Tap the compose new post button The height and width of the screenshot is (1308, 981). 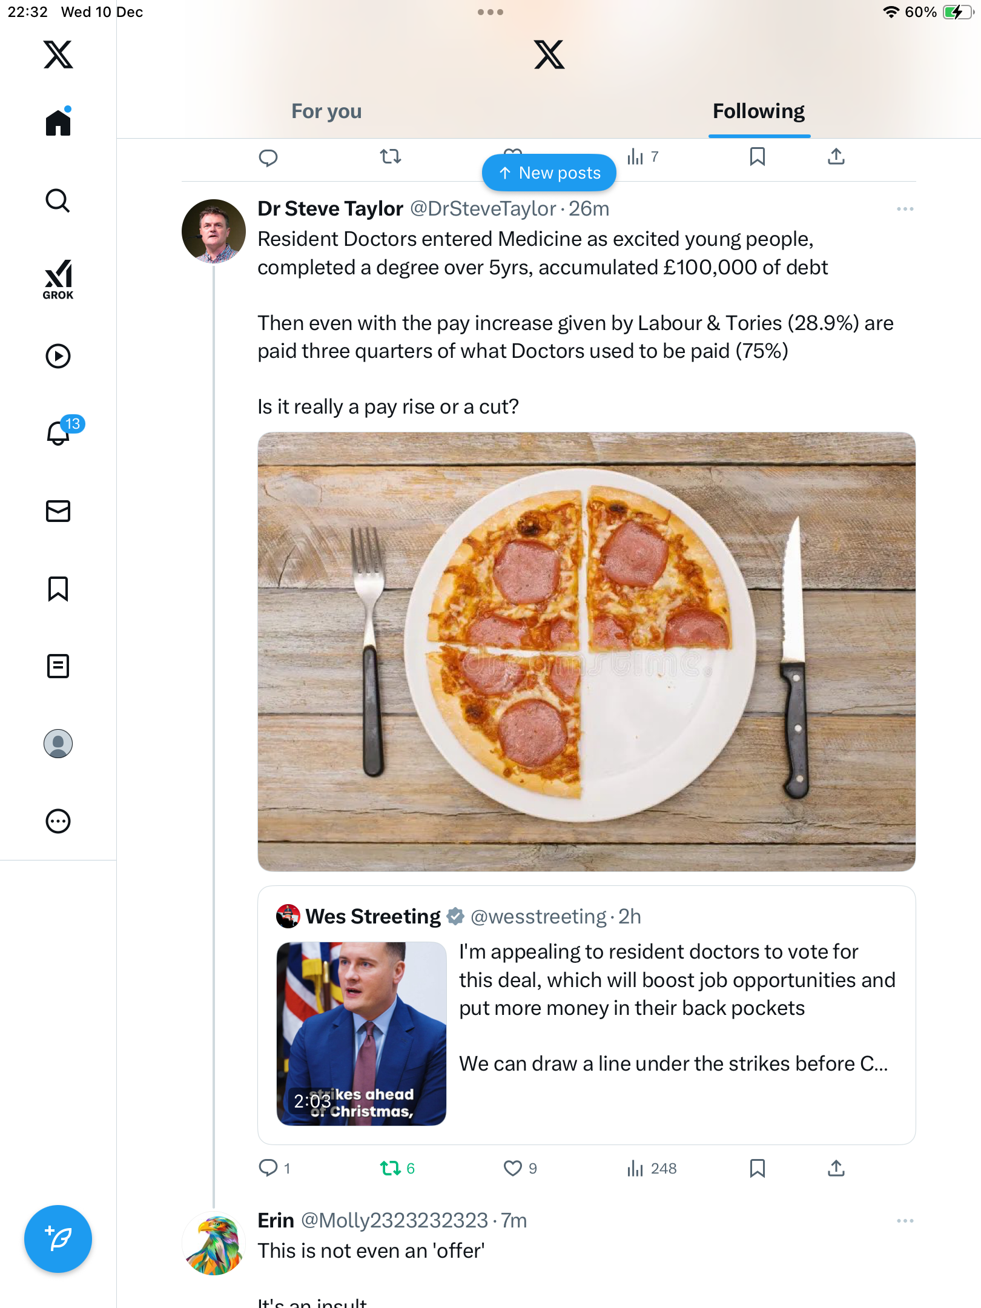(58, 1239)
